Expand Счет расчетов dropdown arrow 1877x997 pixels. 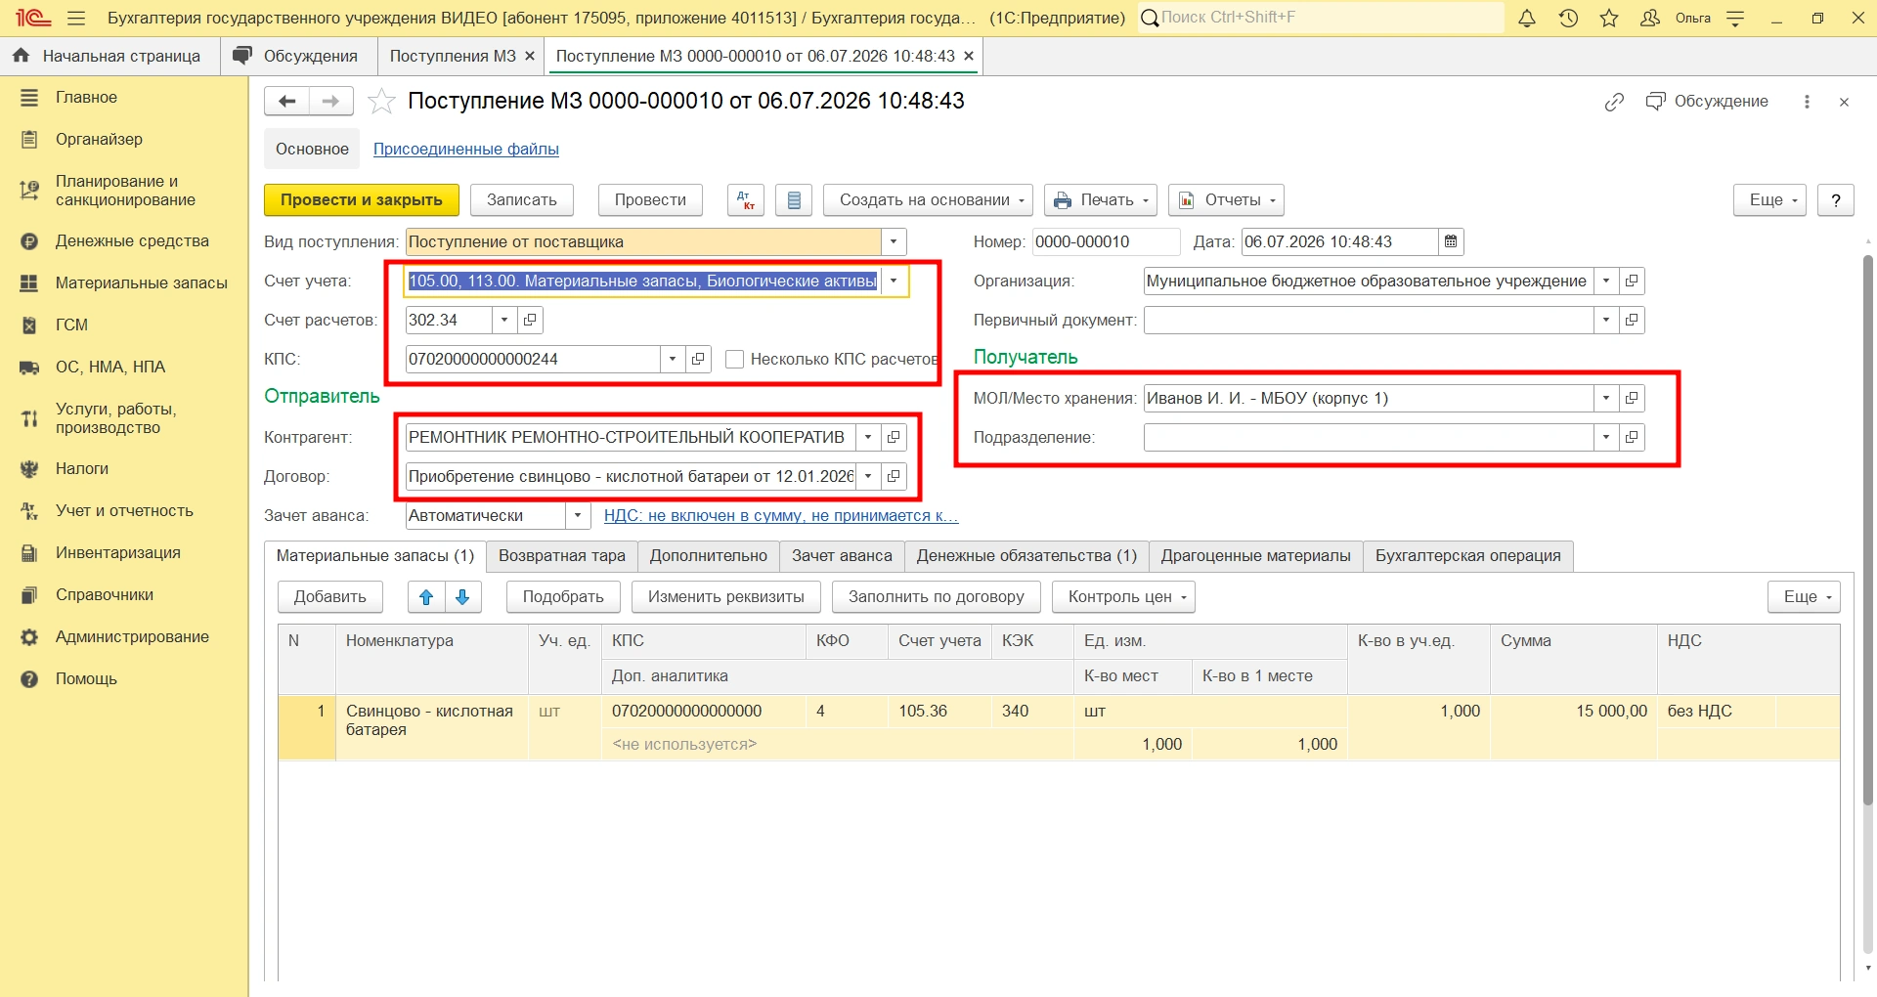[504, 320]
